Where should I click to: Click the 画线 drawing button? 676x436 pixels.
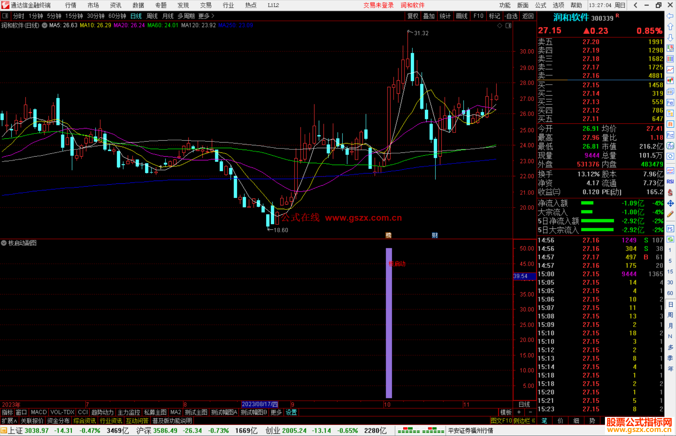click(462, 16)
